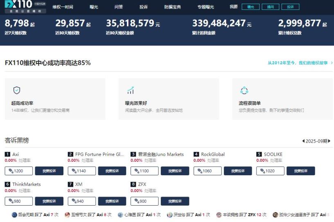The height and width of the screenshot is (222, 334).
Task: Go to the 专题曝光 navigation tab
Action: pyautogui.click(x=205, y=7)
